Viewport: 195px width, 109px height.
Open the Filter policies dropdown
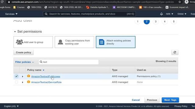[24, 62]
